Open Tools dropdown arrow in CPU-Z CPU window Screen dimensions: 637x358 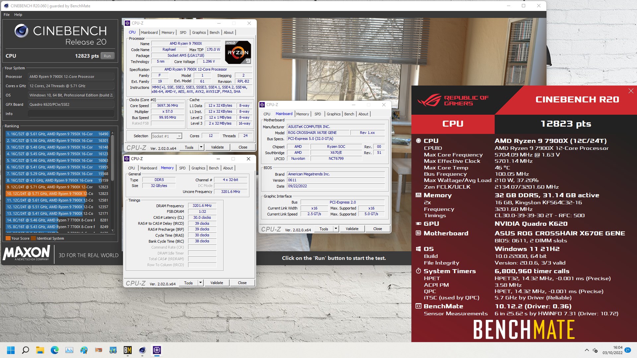pyautogui.click(x=201, y=147)
